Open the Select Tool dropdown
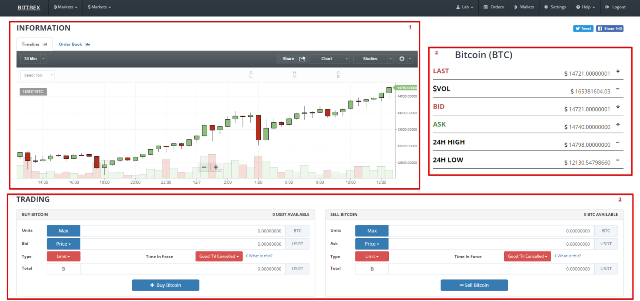The width and height of the screenshot is (640, 301). tap(37, 75)
